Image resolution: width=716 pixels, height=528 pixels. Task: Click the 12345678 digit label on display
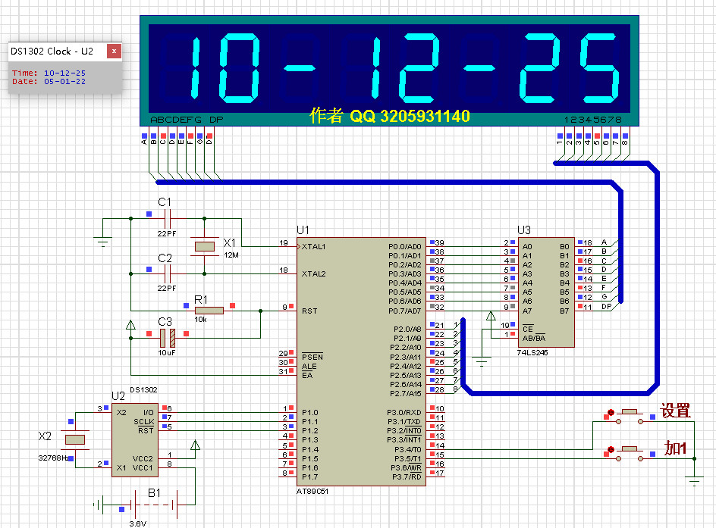(592, 120)
